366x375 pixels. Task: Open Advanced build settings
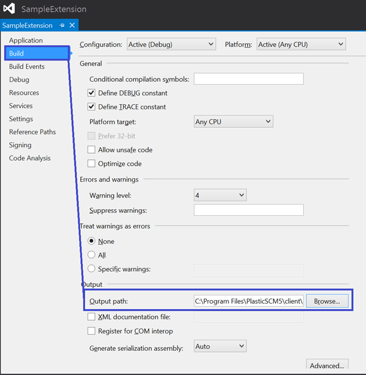[x=327, y=364]
